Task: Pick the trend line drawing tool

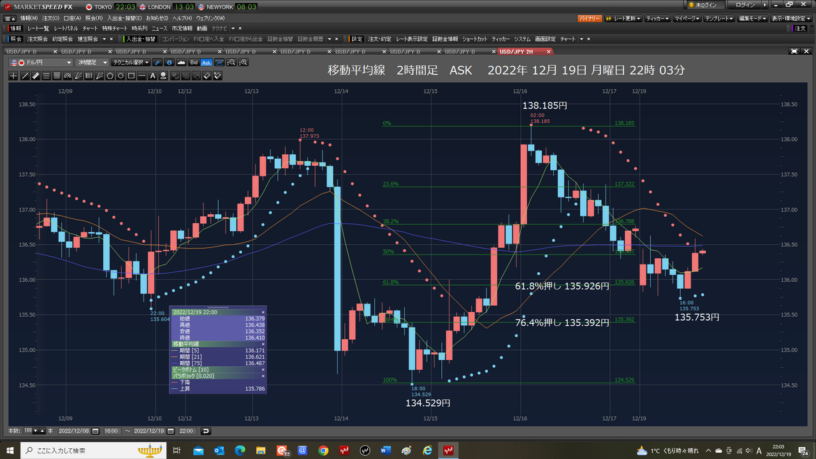Action: pos(25,76)
